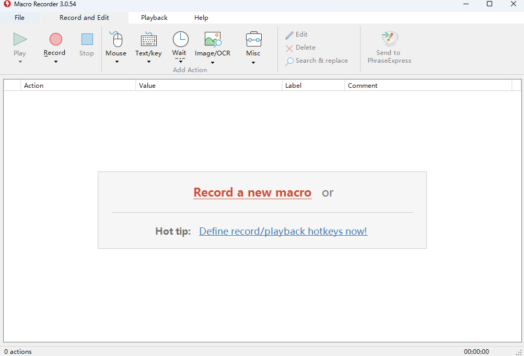Open the File menu

click(19, 18)
